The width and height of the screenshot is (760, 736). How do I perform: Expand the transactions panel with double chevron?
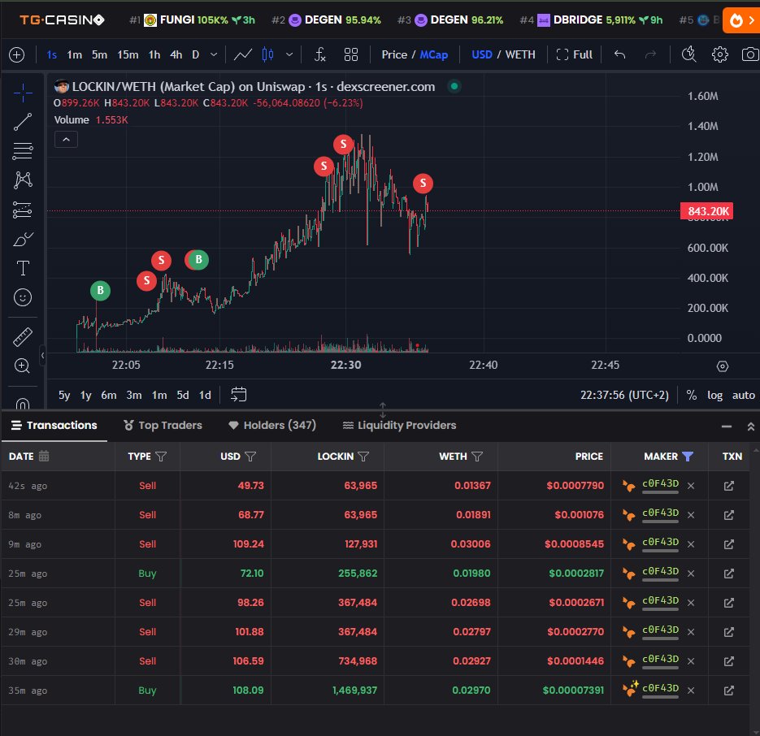tap(751, 426)
